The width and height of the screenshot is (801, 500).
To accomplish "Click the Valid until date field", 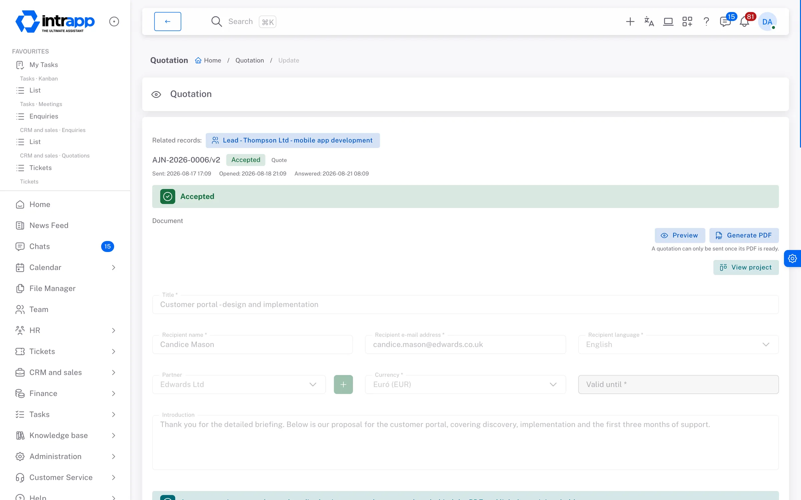I will pos(678,384).
